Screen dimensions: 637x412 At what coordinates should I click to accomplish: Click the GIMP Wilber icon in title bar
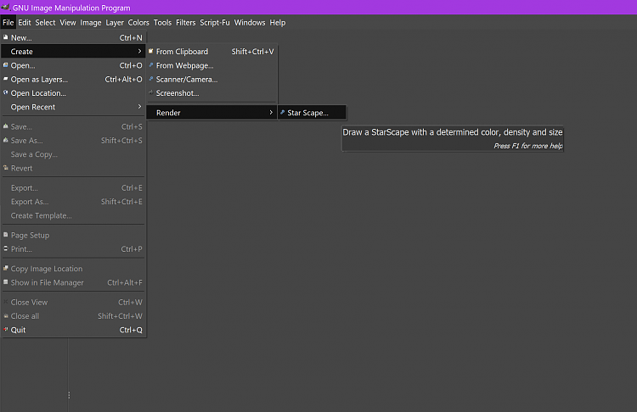5,7
